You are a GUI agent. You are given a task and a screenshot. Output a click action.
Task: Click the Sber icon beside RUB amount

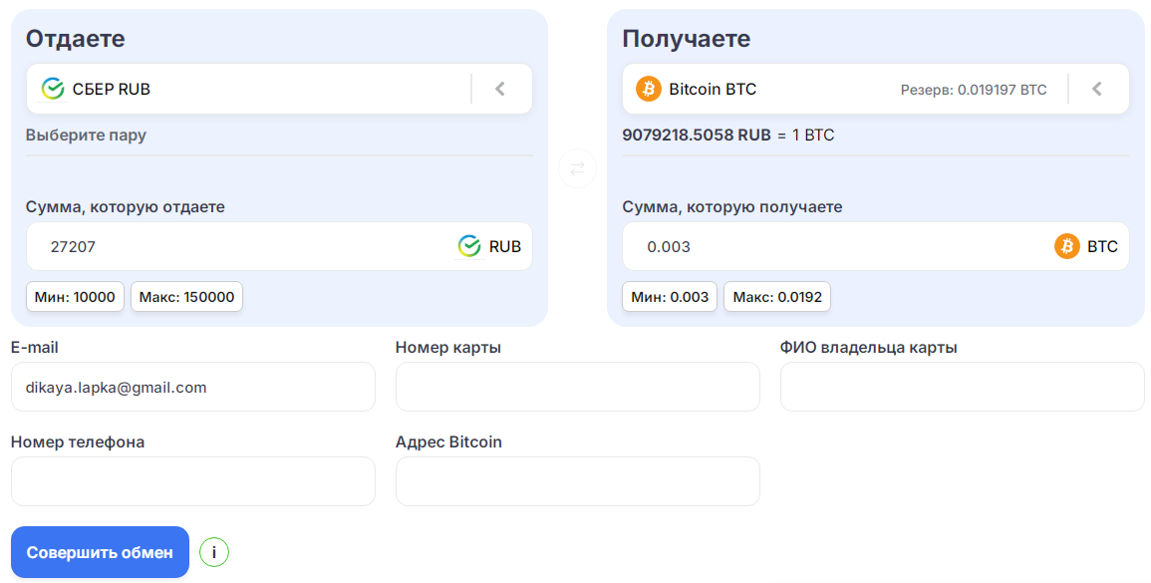(469, 246)
